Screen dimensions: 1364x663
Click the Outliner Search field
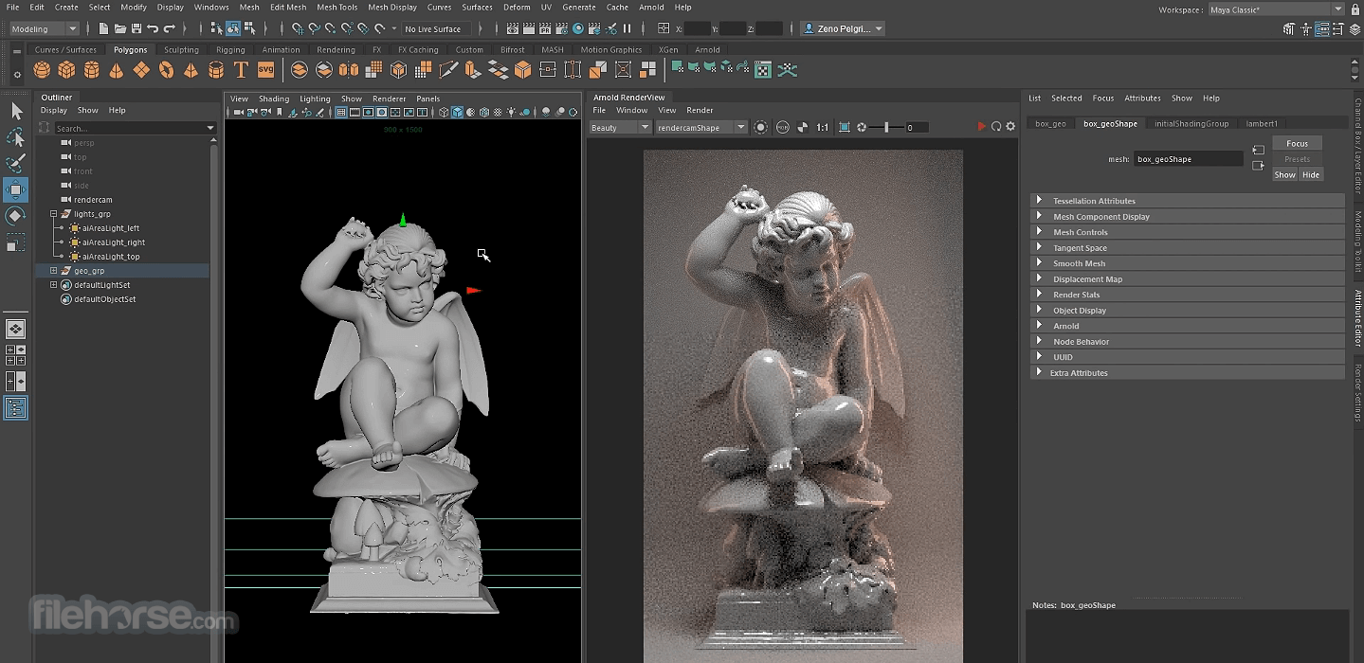(x=135, y=128)
